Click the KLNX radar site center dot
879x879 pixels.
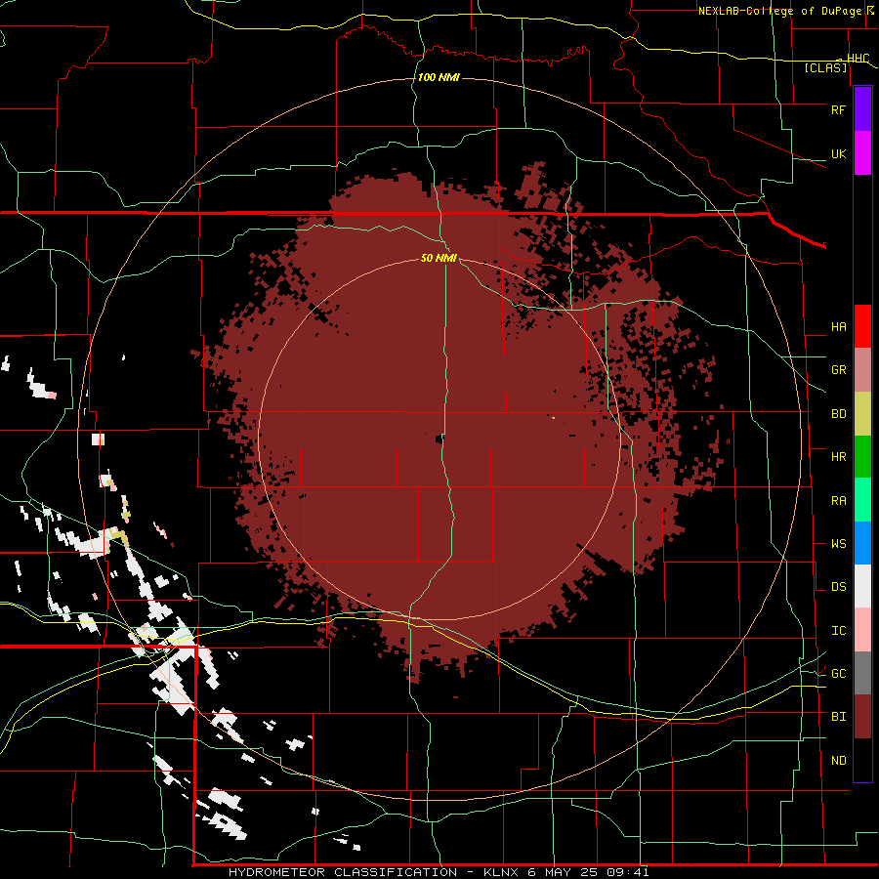coord(439,439)
